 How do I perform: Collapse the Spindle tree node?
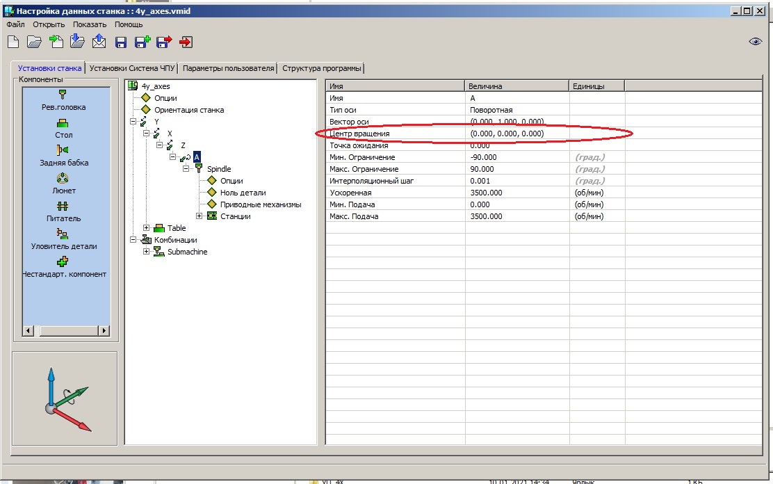pyautogui.click(x=186, y=169)
